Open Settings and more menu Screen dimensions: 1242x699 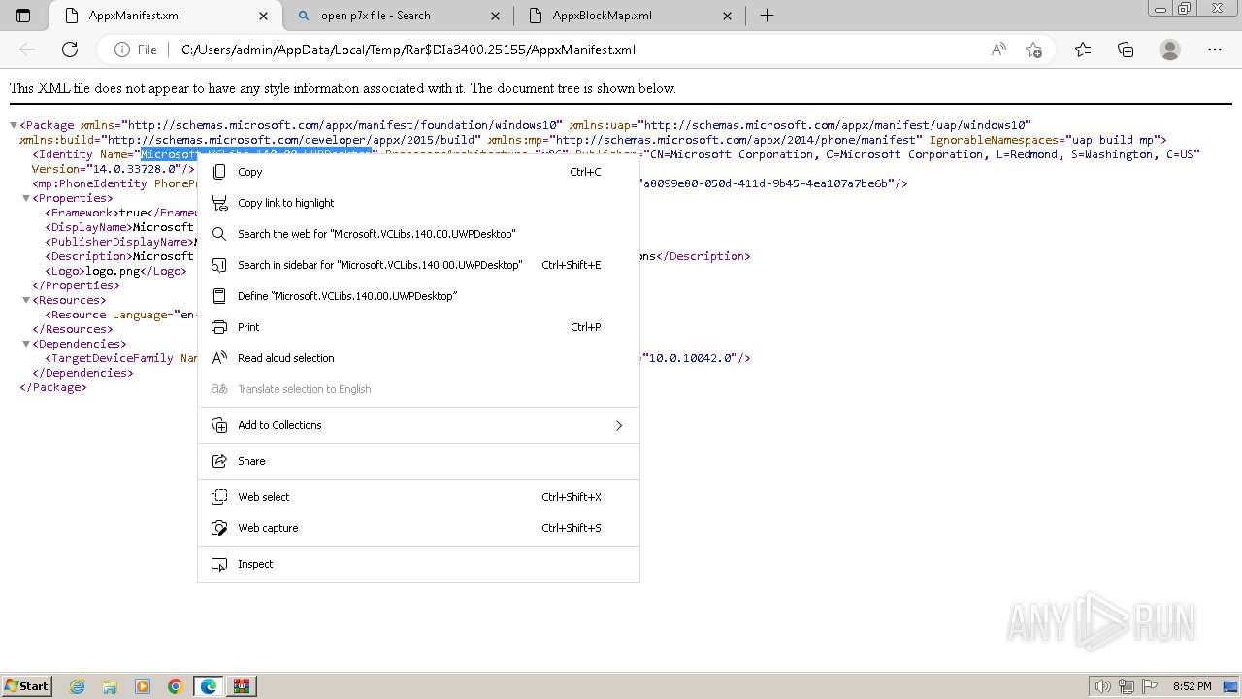(1215, 50)
